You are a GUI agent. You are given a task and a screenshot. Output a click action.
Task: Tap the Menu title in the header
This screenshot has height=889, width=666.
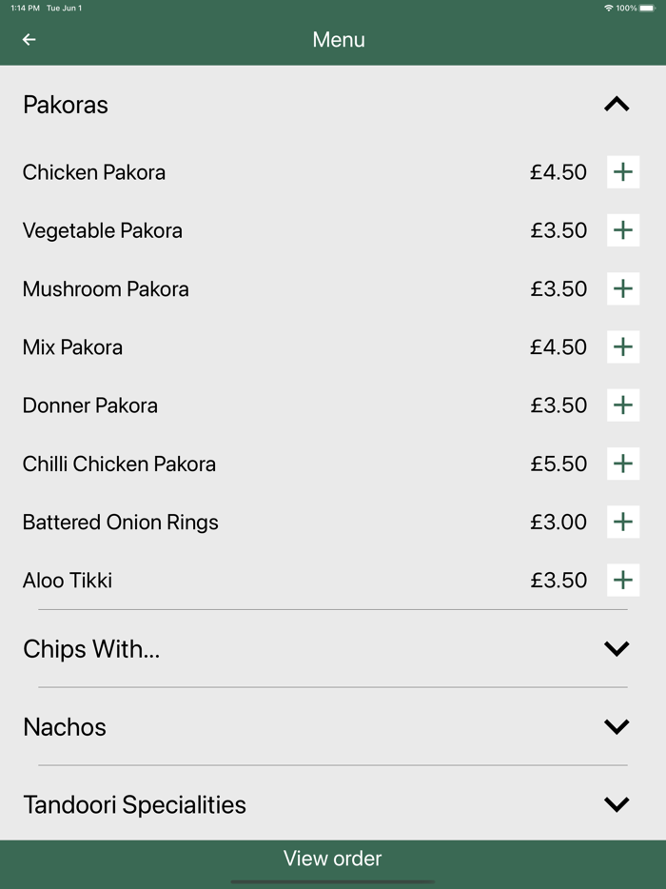338,39
